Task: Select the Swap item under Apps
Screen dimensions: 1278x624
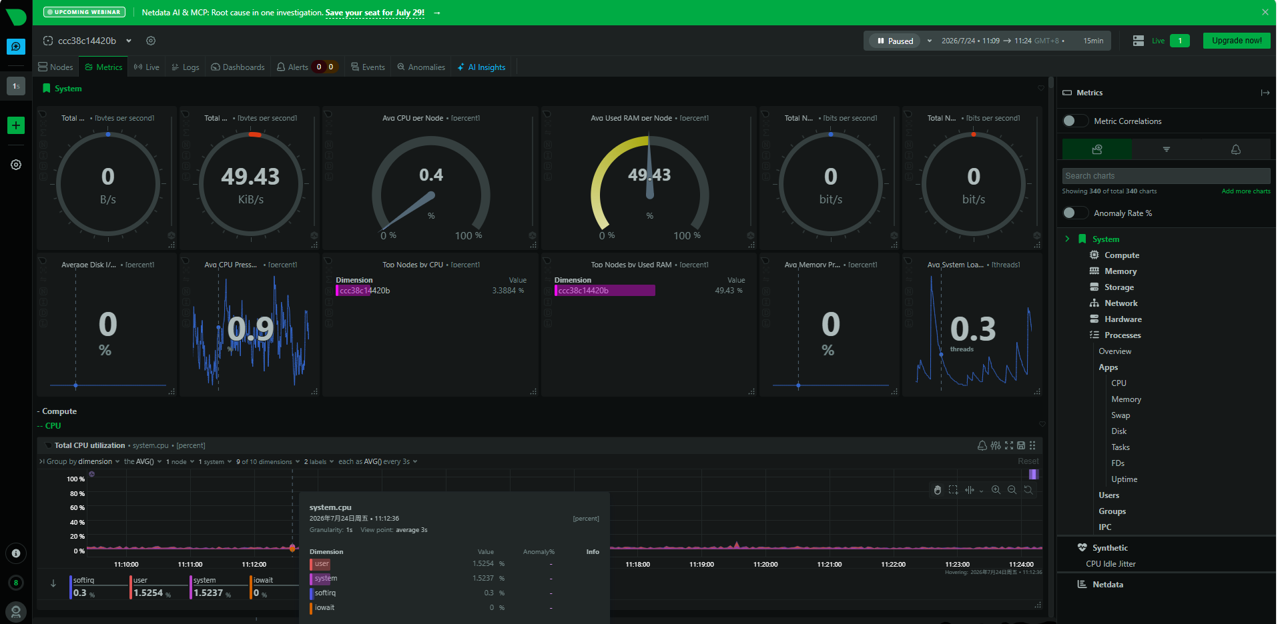Action: [1121, 415]
